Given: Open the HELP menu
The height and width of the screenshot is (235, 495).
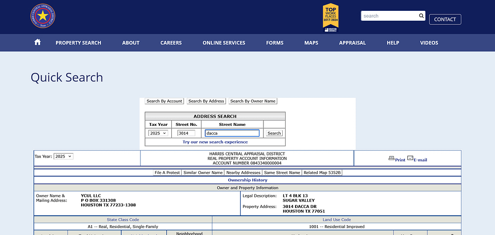Looking at the screenshot, I should (393, 43).
